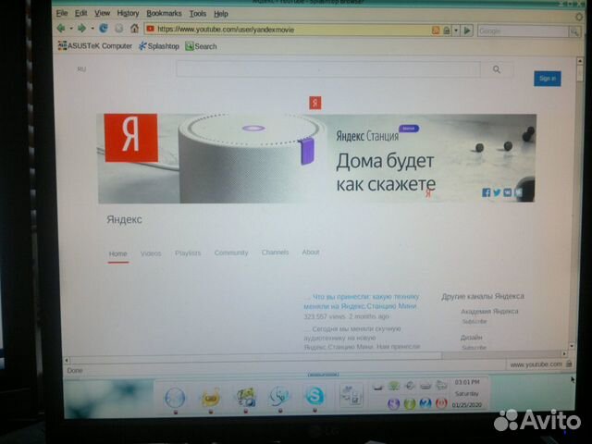Open the Facebook icon on the banner
The image size is (592, 444).
click(x=487, y=192)
